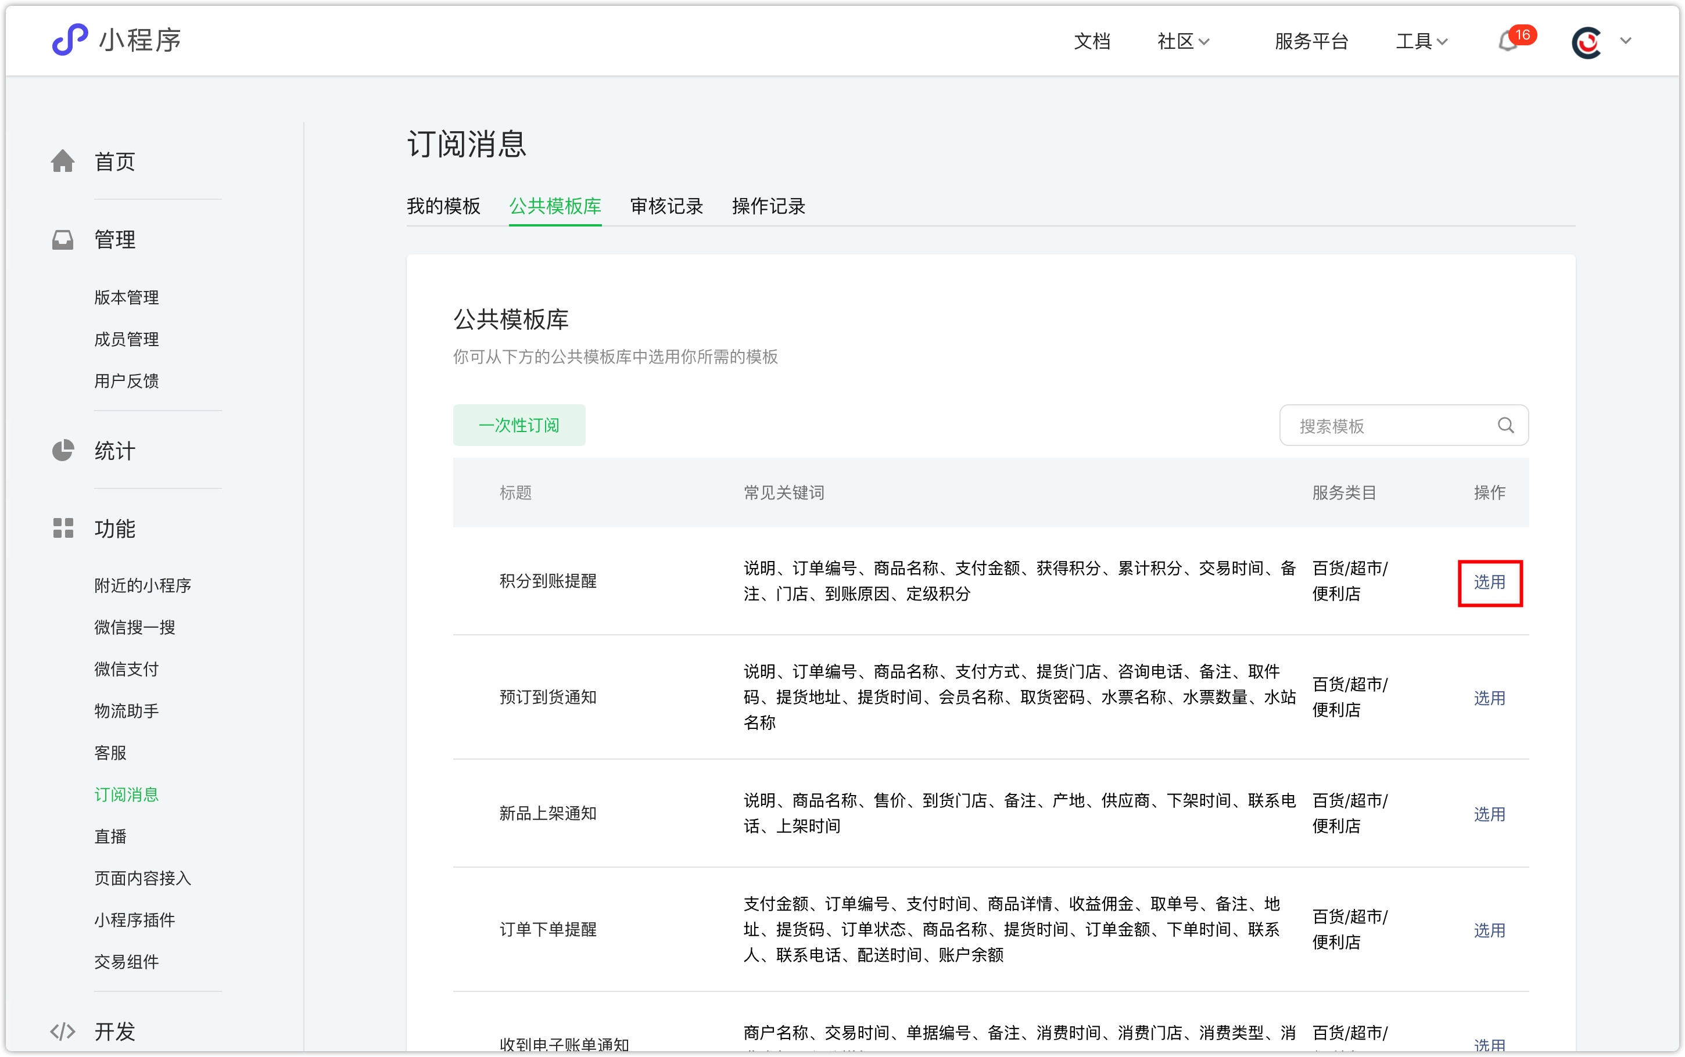This screenshot has height=1057, width=1685.
Task: Click the search magnifier icon
Action: (1506, 425)
